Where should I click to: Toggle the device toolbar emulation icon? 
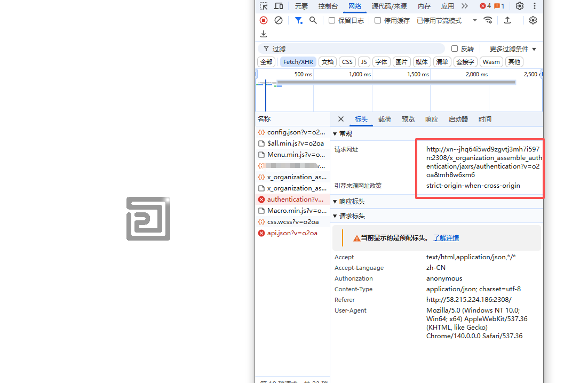279,6
